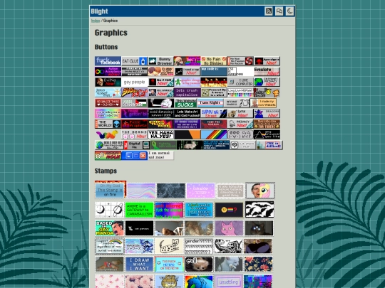This screenshot has height=288, width=385.
Task: Click the 'Go 2 Hell Now!' button
Action: [x=161, y=82]
